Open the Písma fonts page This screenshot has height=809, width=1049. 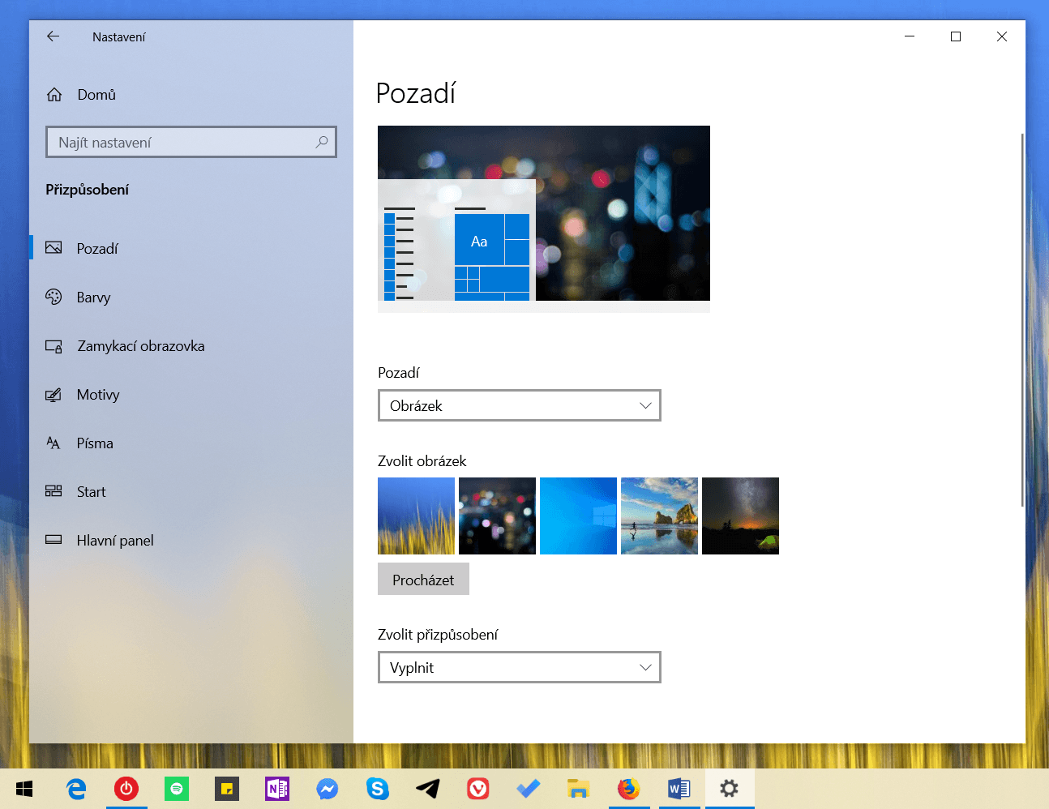pos(191,443)
